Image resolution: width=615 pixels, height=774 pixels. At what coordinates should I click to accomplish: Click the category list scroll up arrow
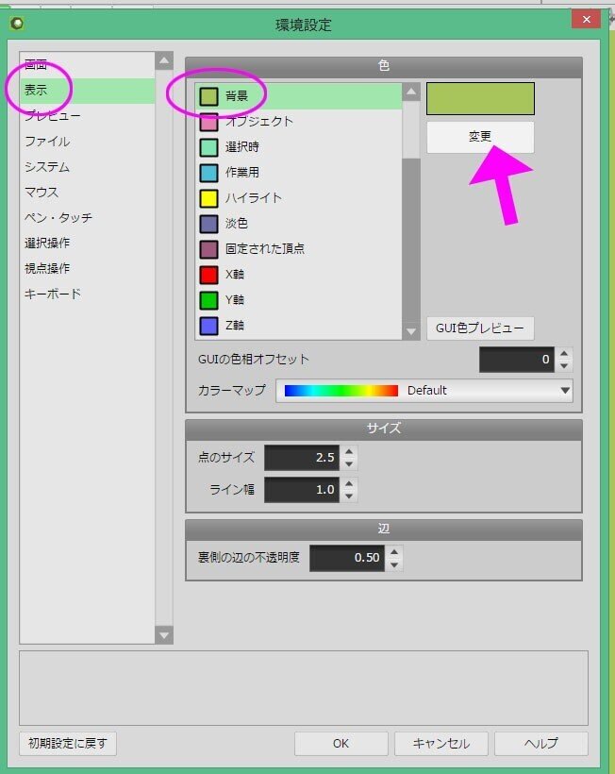(x=164, y=61)
